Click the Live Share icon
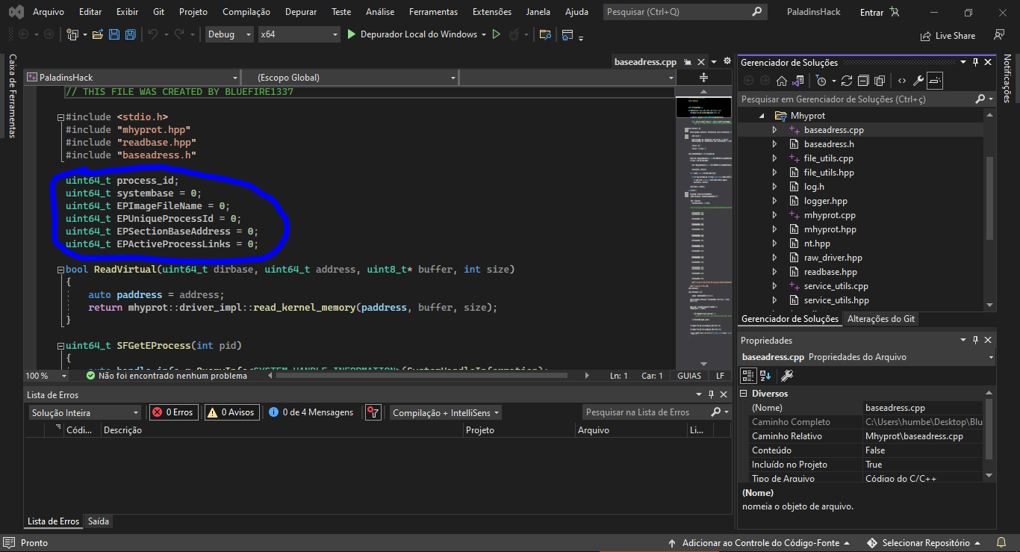Screen dimensions: 1020x552 (x=948, y=35)
